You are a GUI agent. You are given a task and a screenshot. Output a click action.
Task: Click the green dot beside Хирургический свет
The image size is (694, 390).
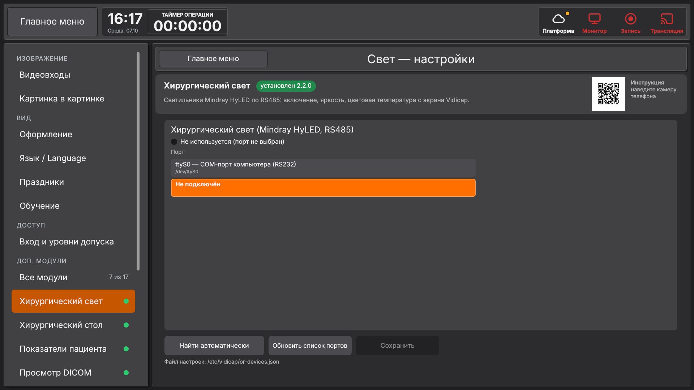126,301
